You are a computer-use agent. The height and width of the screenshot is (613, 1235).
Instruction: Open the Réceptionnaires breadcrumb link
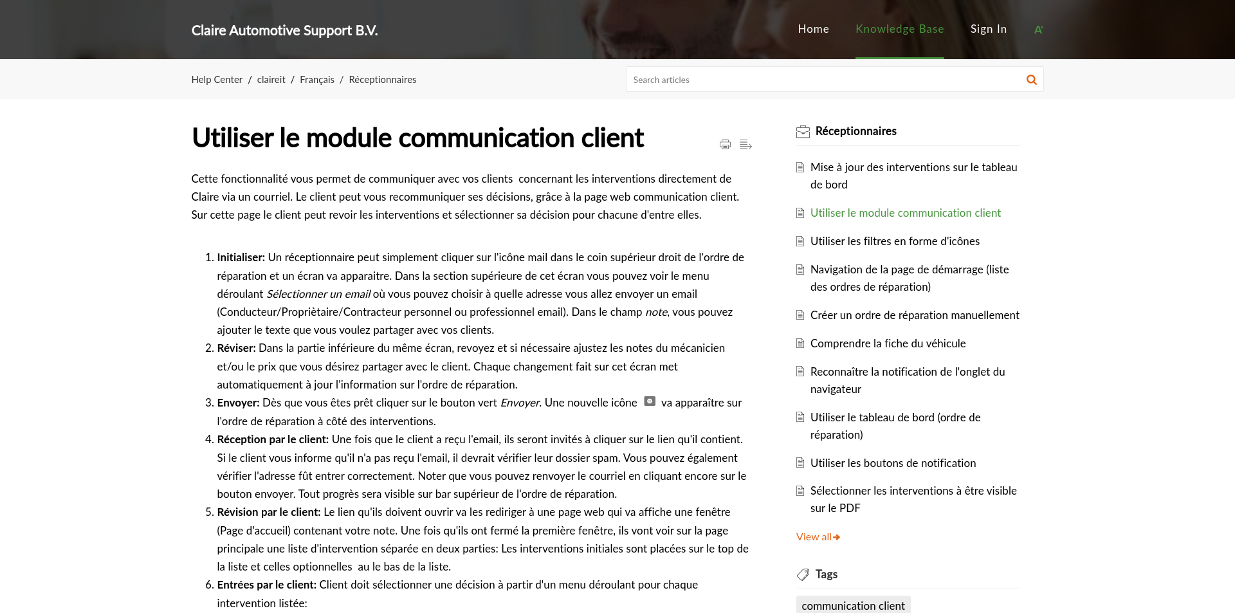click(x=383, y=80)
